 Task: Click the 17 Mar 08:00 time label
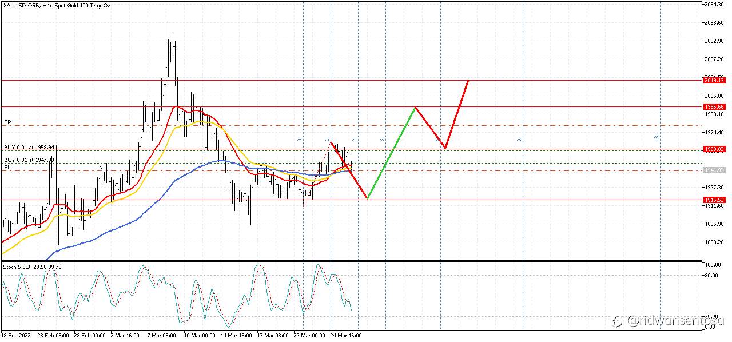click(x=273, y=336)
